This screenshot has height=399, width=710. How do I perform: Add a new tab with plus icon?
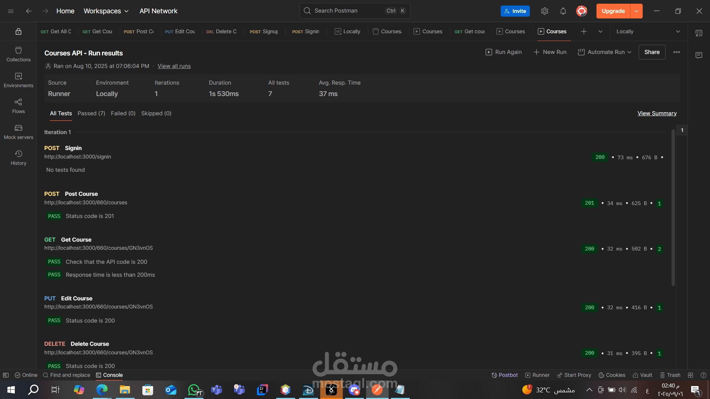point(584,31)
